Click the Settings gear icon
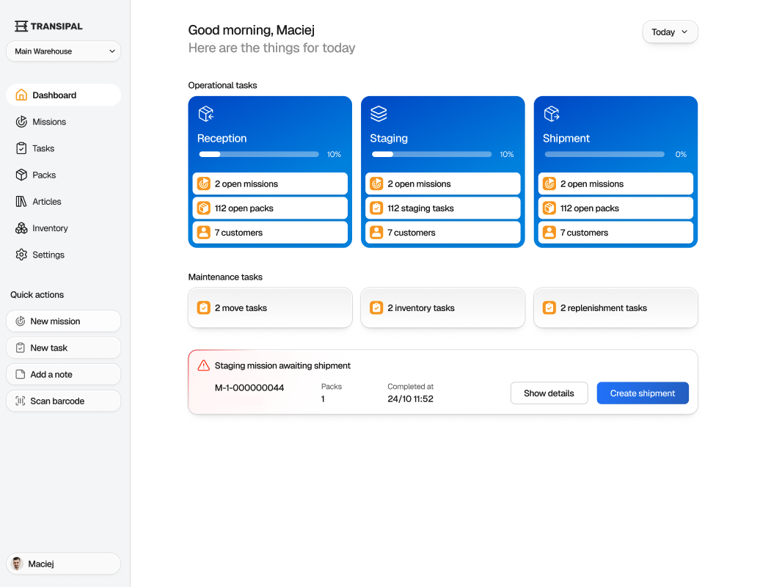This screenshot has width=771, height=587. tap(22, 255)
